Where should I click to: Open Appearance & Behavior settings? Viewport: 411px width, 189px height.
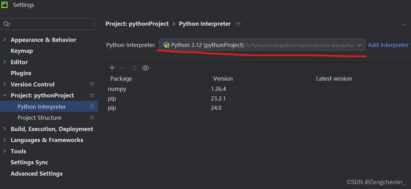tap(44, 40)
